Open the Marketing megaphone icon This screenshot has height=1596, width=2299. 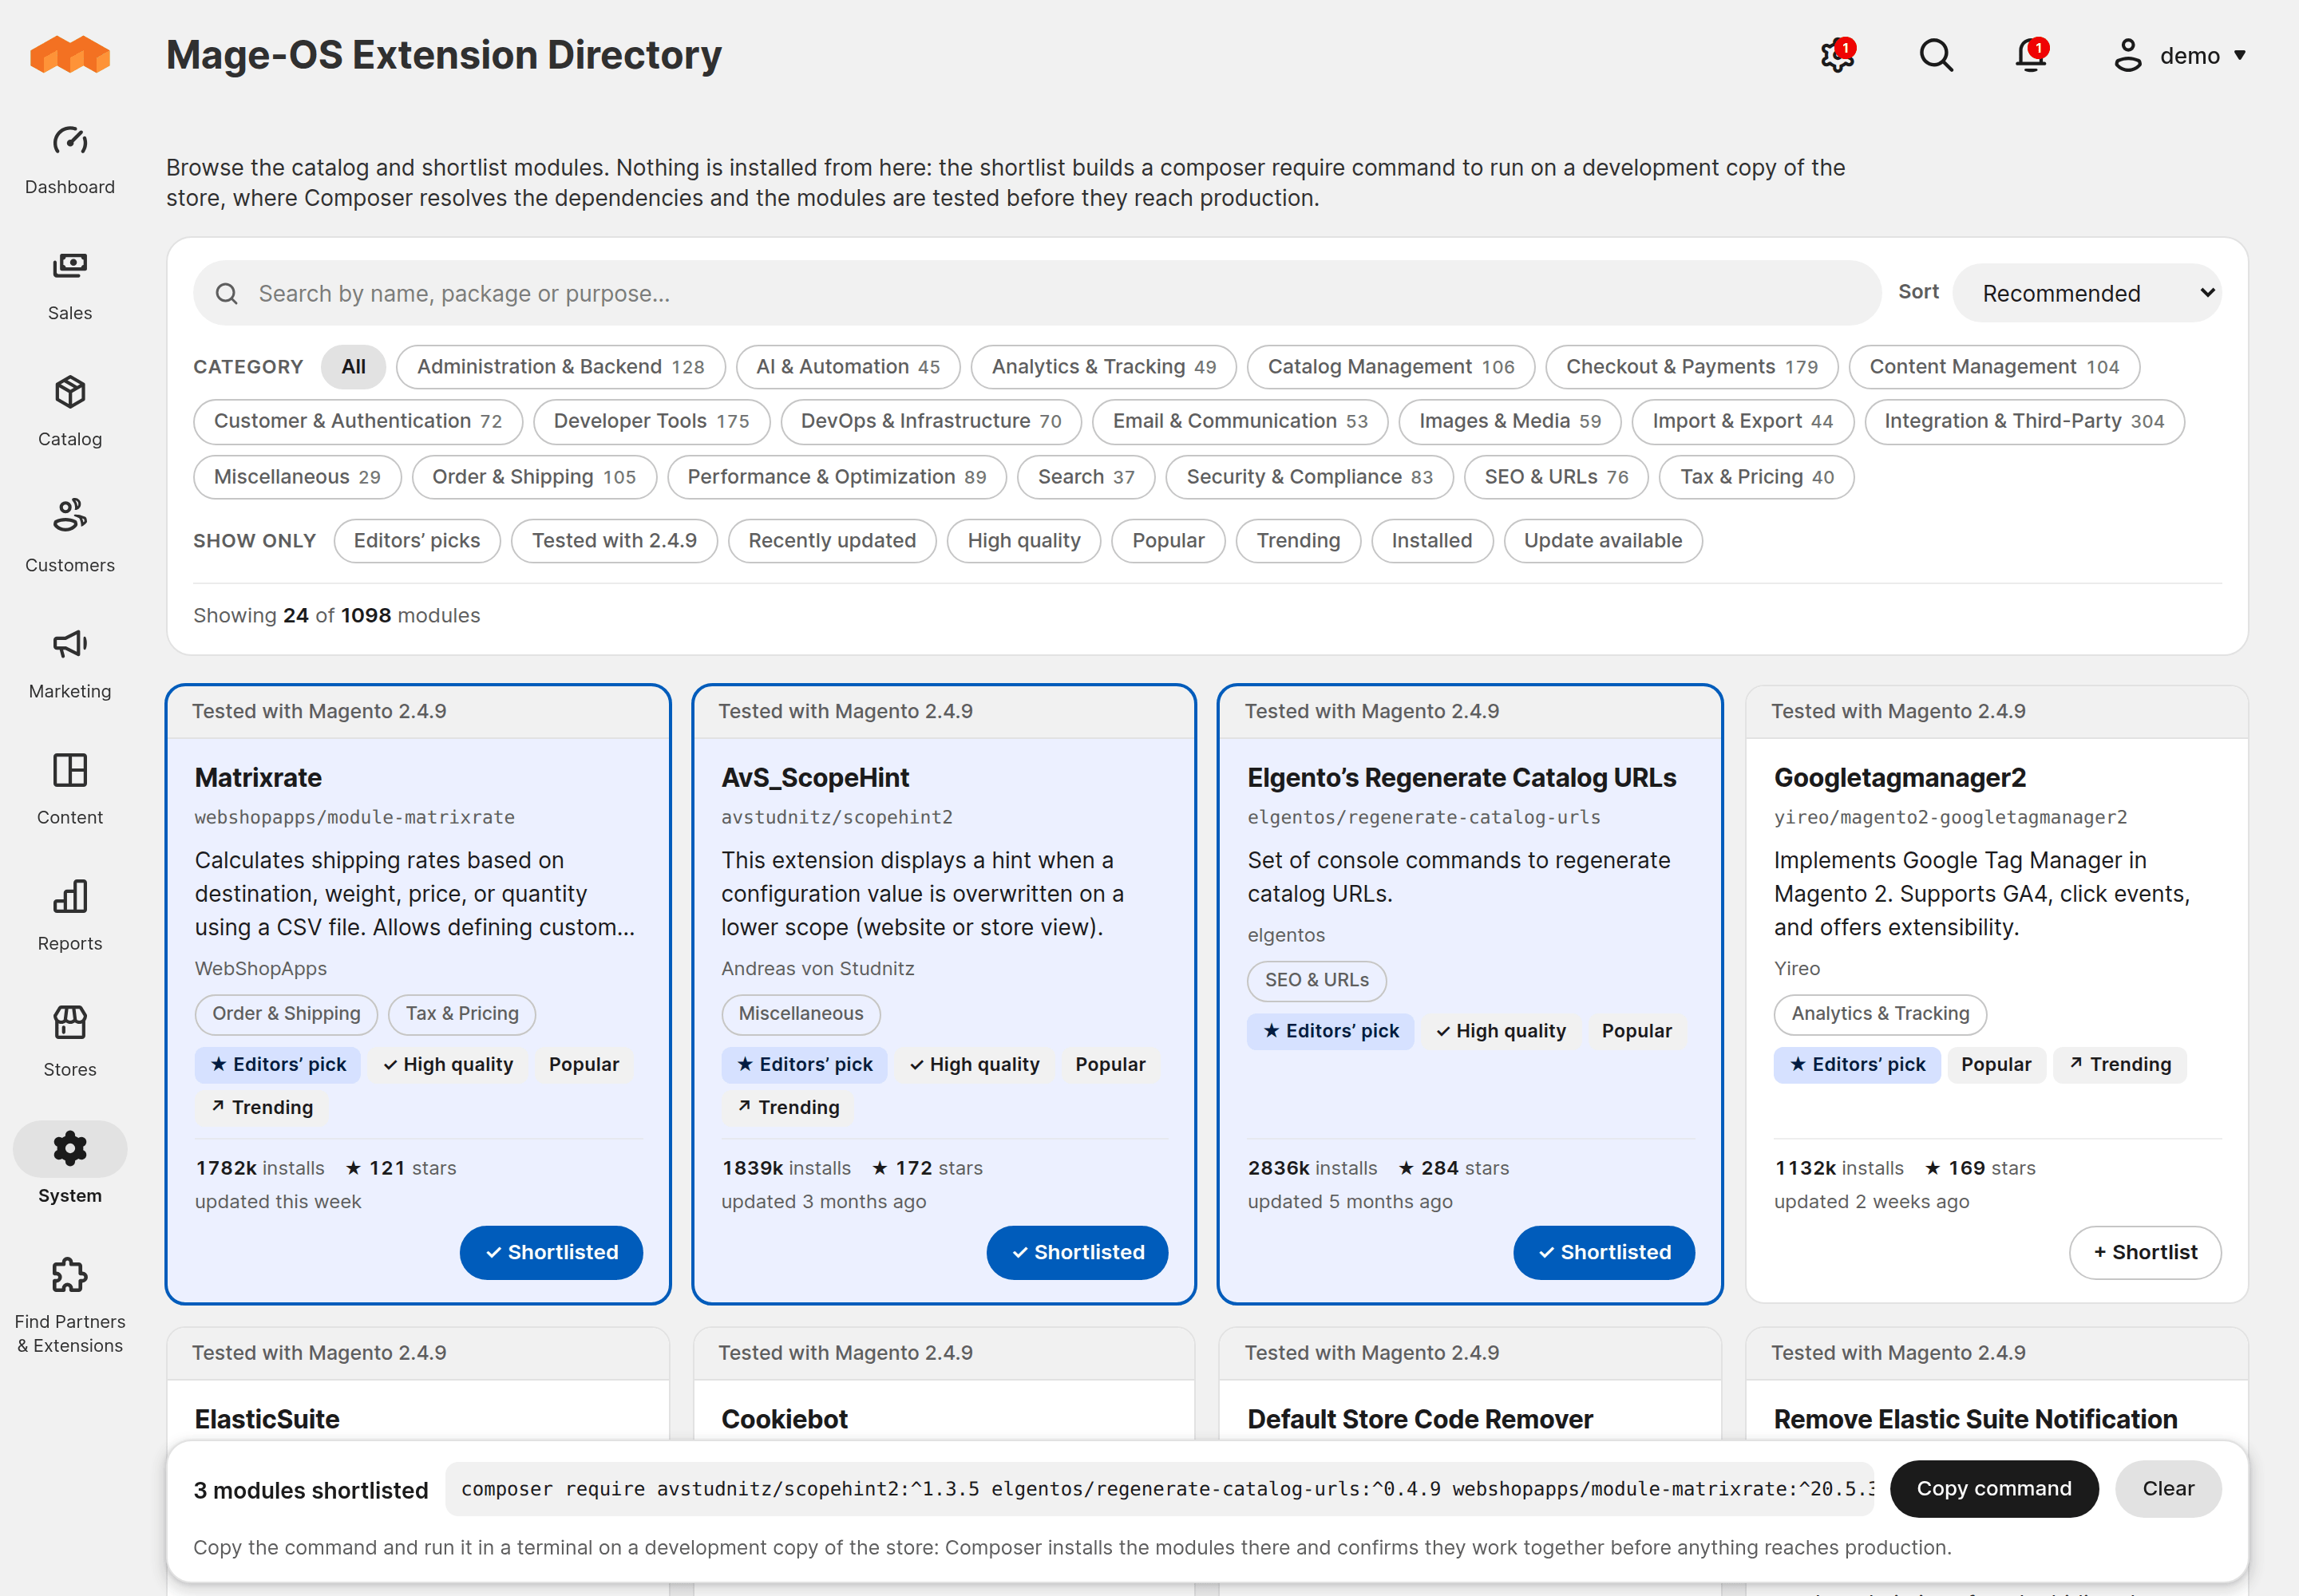[70, 644]
